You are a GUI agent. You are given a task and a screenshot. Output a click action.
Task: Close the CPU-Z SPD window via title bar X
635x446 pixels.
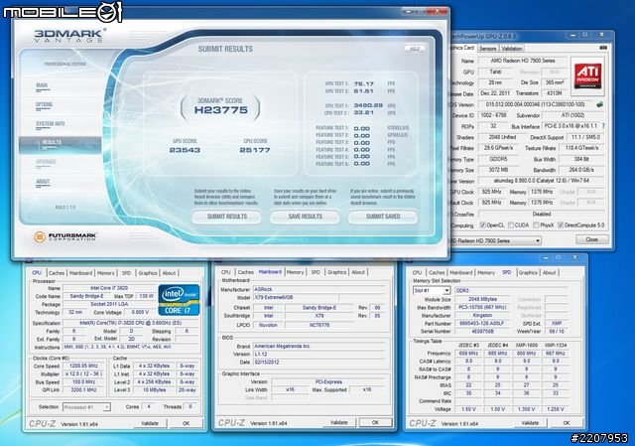574,257
